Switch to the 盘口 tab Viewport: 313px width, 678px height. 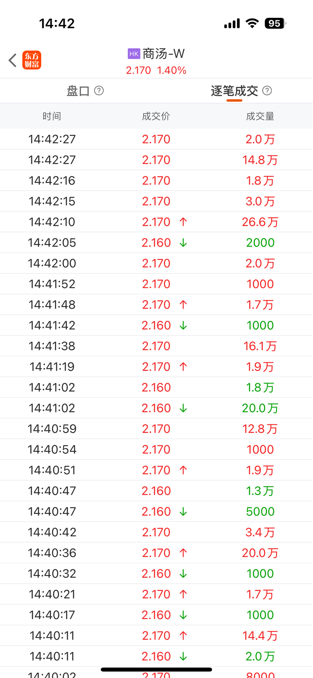[78, 91]
